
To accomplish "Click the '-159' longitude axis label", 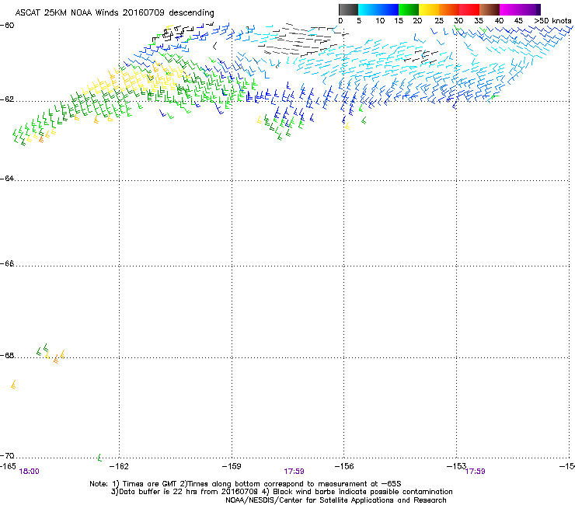I will point(232,466).
